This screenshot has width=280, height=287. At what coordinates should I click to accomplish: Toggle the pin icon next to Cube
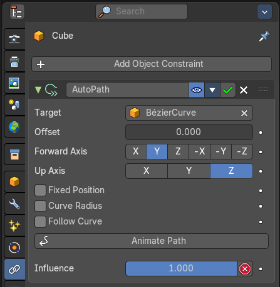pyautogui.click(x=264, y=36)
